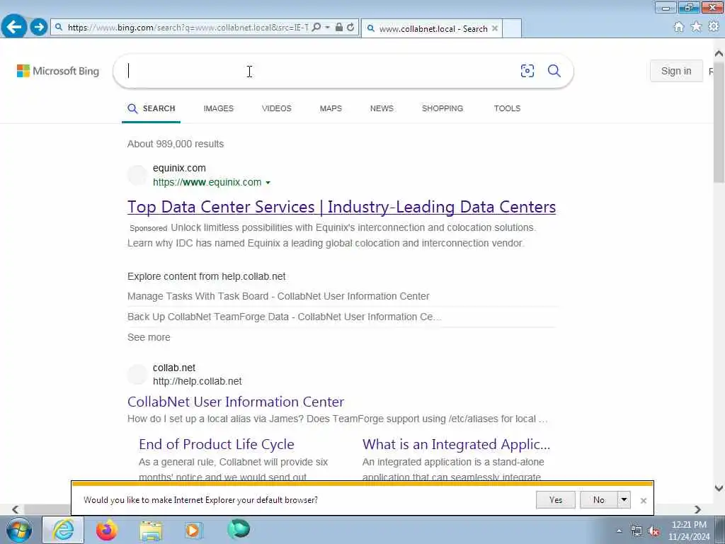Open End of Product Life Cycle link
Viewport: 725px width, 544px height.
(x=217, y=444)
